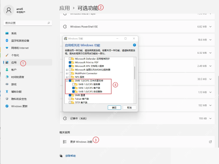219x164 pixels.
Task: Open 网络和 Internet sidebar icon
Action: (x=7, y=48)
